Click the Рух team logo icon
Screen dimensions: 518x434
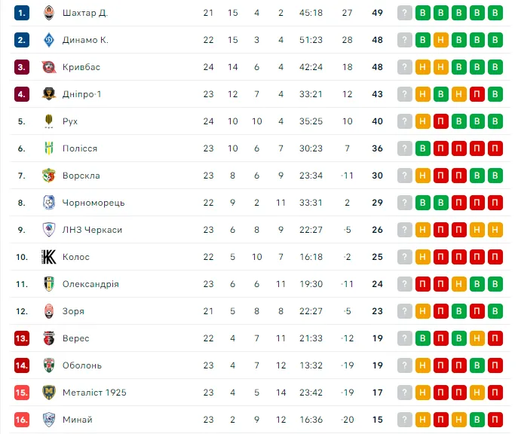point(49,121)
